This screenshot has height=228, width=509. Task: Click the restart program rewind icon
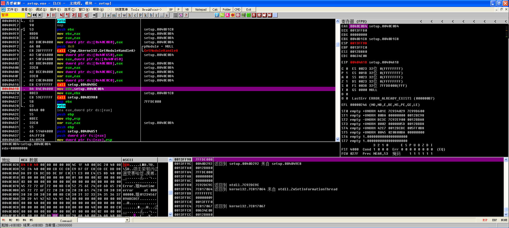tap(34, 15)
